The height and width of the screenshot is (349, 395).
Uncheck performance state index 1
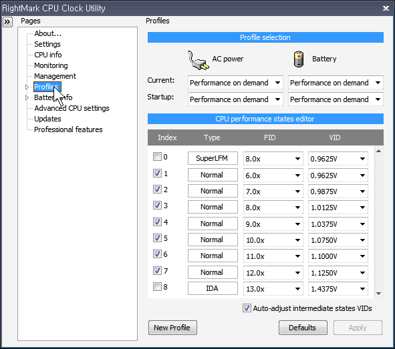tap(157, 173)
